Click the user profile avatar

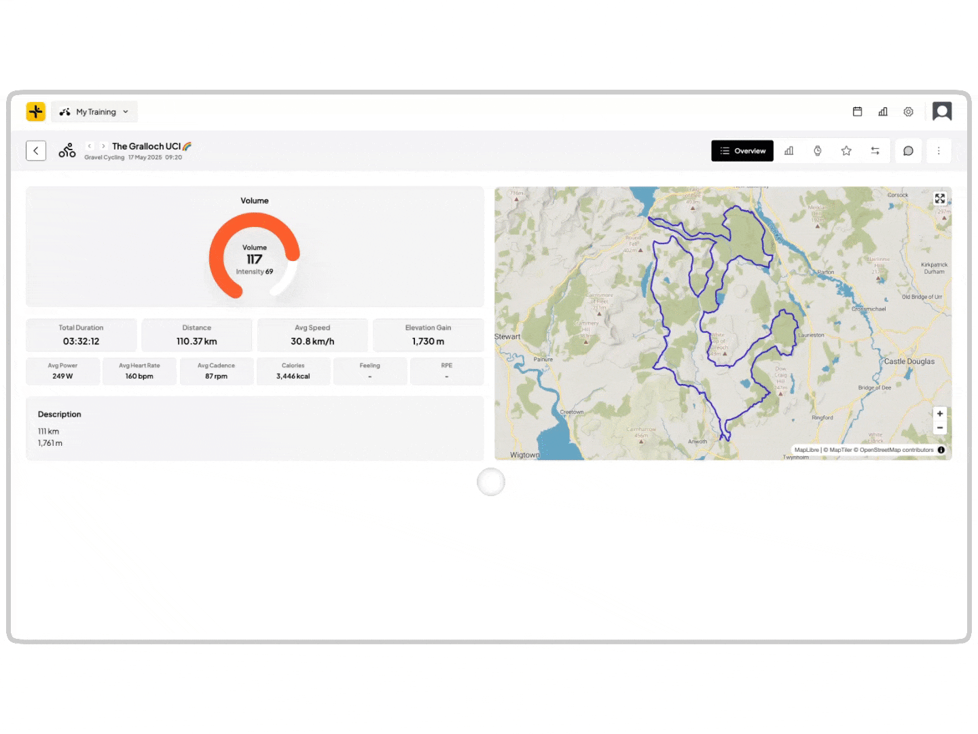(942, 111)
